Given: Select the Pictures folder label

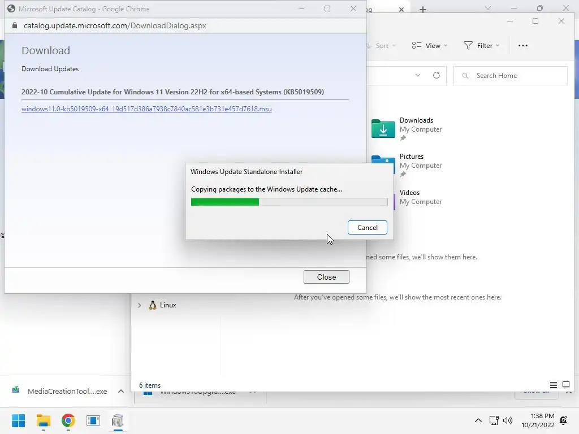Looking at the screenshot, I should [412, 157].
